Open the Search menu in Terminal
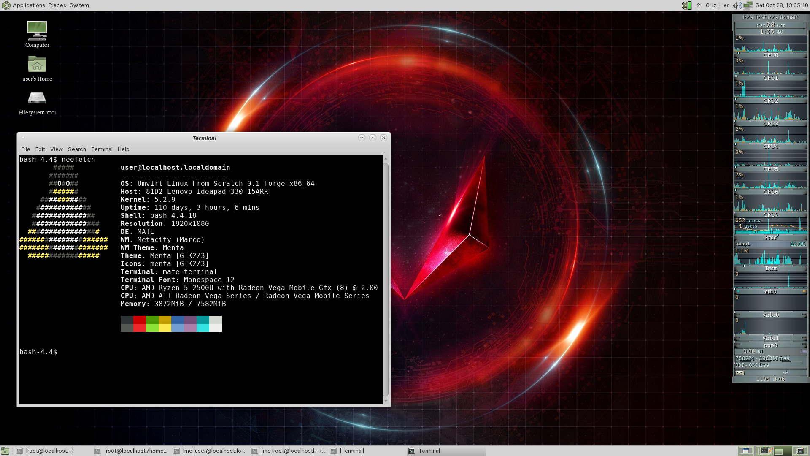 pos(77,149)
